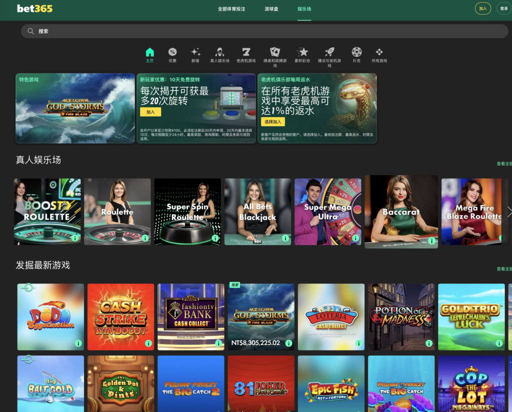Select the 老虎机游戏 slots icon
This screenshot has height=412, width=512.
pos(245,52)
